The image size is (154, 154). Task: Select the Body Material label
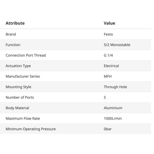pyautogui.click(x=17, y=108)
